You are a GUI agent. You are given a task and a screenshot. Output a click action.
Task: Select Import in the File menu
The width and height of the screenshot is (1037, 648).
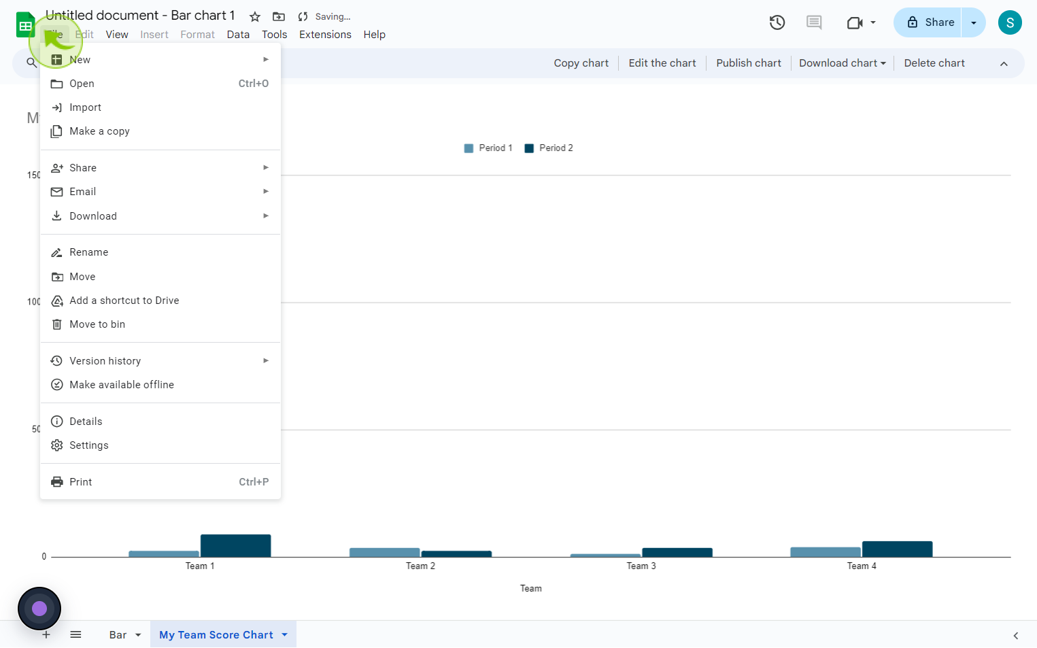click(x=160, y=107)
